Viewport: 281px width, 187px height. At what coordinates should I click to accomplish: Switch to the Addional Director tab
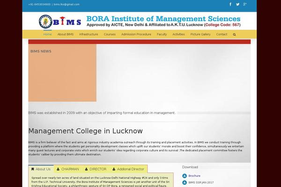[x=128, y=169]
